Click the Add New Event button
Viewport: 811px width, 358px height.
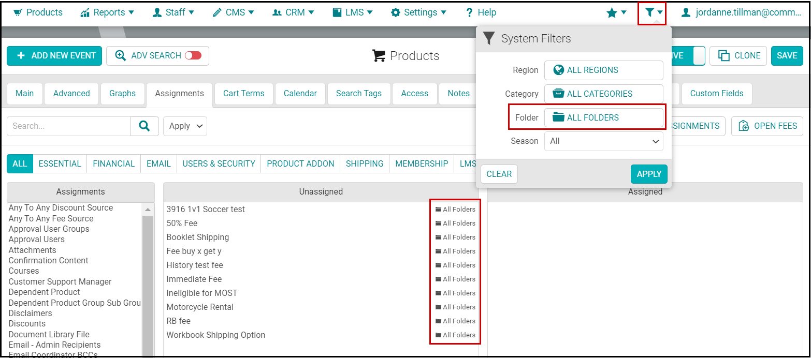pyautogui.click(x=54, y=56)
